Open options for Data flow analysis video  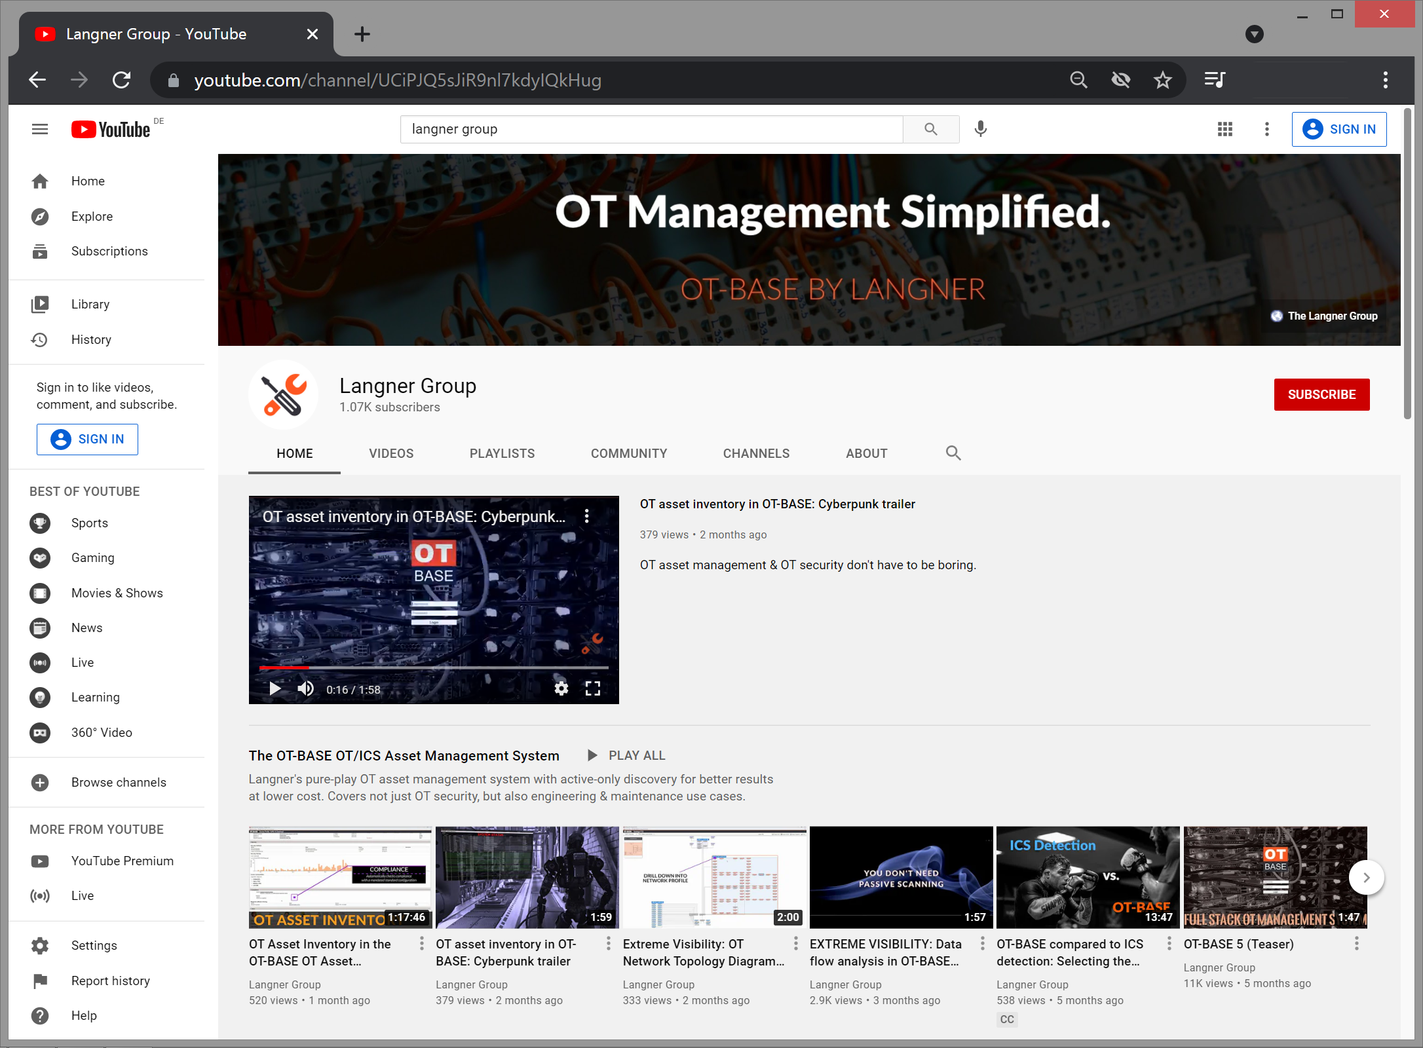[x=982, y=943]
